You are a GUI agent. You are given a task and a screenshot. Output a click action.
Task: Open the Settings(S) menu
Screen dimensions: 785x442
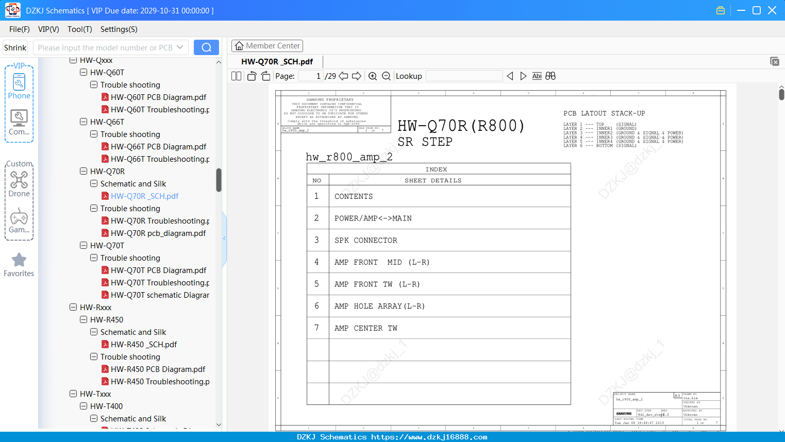pos(119,29)
